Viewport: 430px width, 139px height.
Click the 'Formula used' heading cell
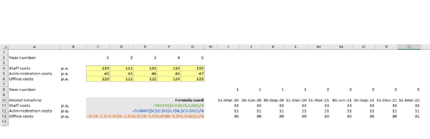(x=189, y=100)
